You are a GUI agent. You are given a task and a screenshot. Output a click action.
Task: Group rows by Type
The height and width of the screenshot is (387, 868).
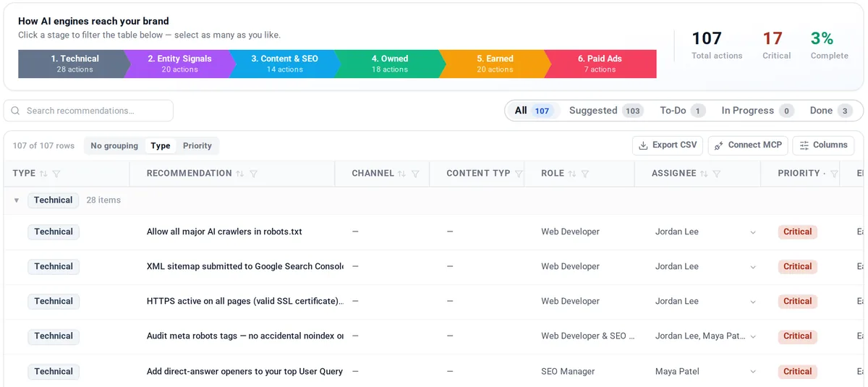click(161, 145)
